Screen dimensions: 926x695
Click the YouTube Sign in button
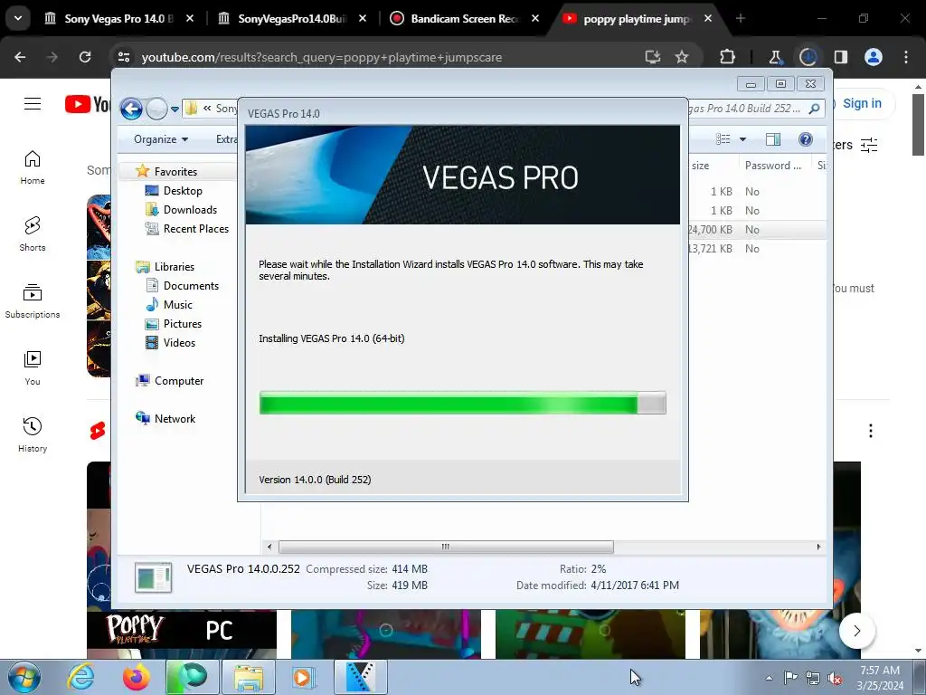[862, 103]
